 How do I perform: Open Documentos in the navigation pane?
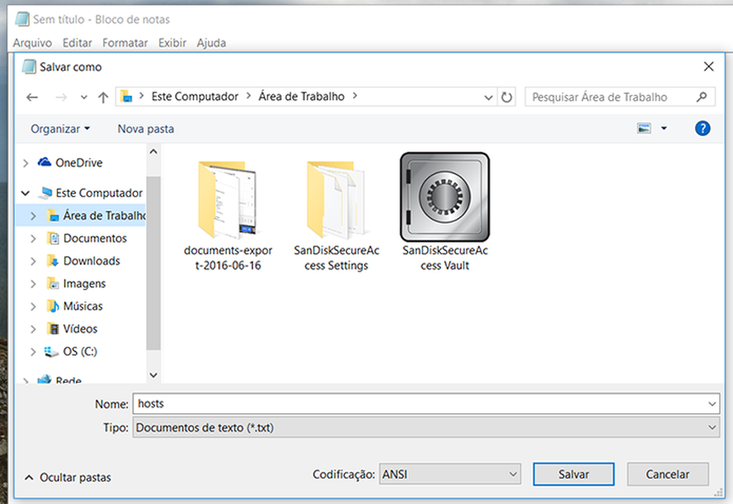coord(95,238)
